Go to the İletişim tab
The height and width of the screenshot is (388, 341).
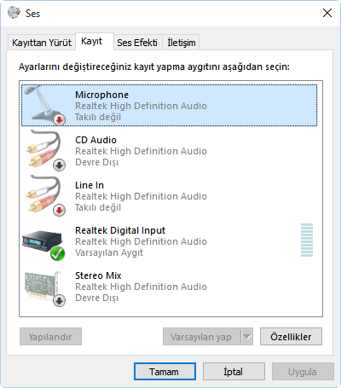[182, 43]
